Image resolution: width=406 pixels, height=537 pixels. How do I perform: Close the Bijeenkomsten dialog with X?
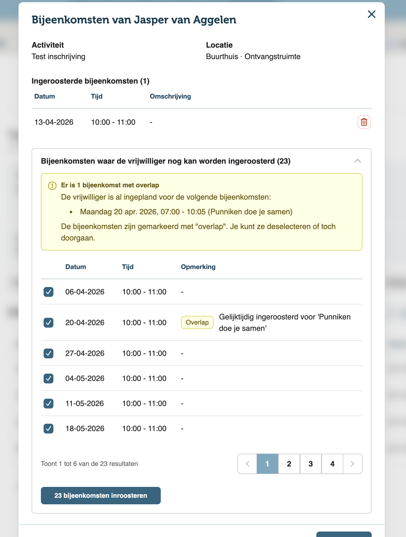coord(371,14)
